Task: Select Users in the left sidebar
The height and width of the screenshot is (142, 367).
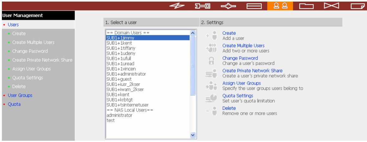Action: pyautogui.click(x=13, y=25)
